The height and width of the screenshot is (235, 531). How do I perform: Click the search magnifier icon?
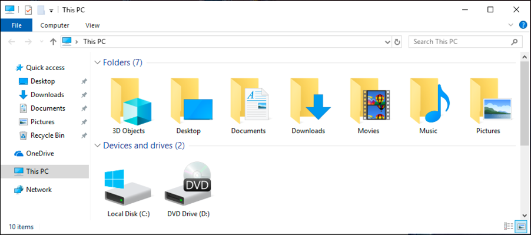pos(514,42)
